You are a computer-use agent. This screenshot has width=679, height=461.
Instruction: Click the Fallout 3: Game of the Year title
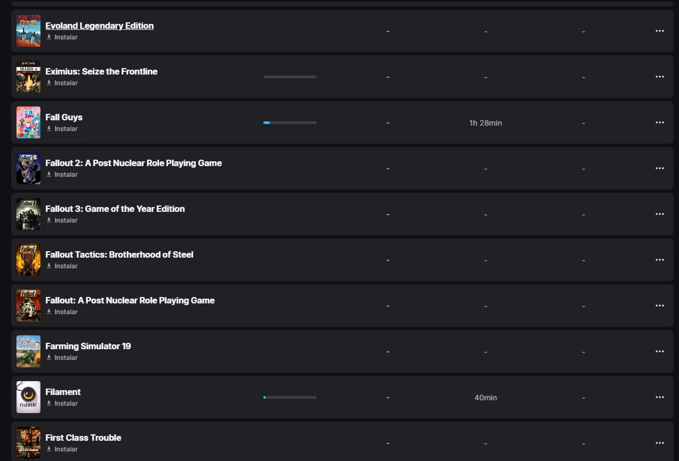pos(115,209)
